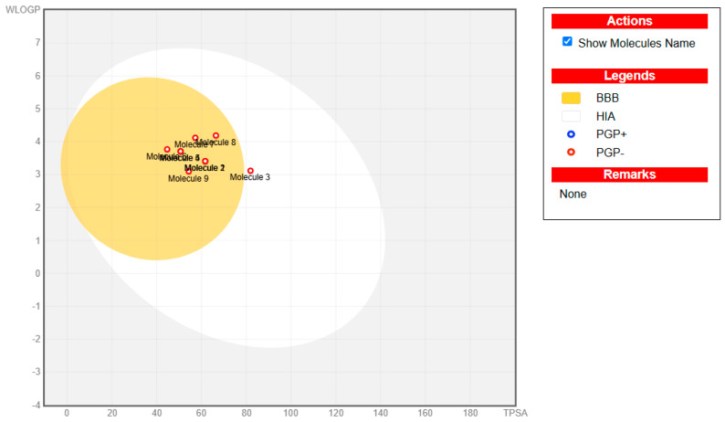The image size is (725, 422).
Task: Click the red PGP- legend marker
Action: 571,152
